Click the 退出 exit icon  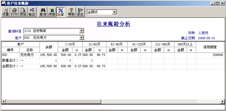coord(80,12)
